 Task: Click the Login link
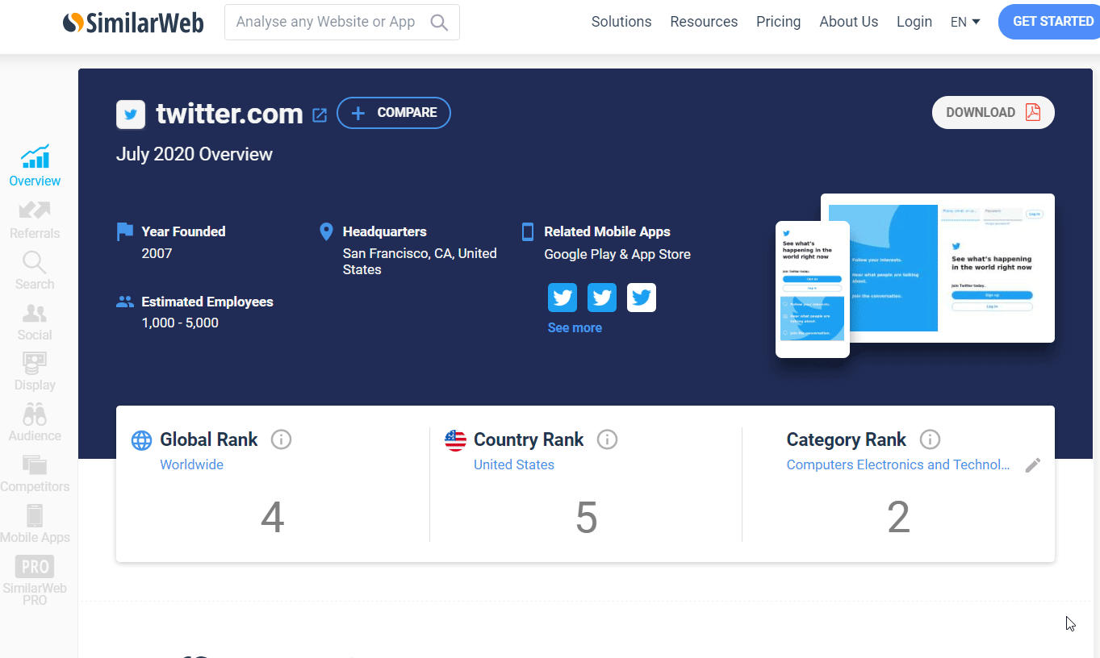click(x=914, y=22)
